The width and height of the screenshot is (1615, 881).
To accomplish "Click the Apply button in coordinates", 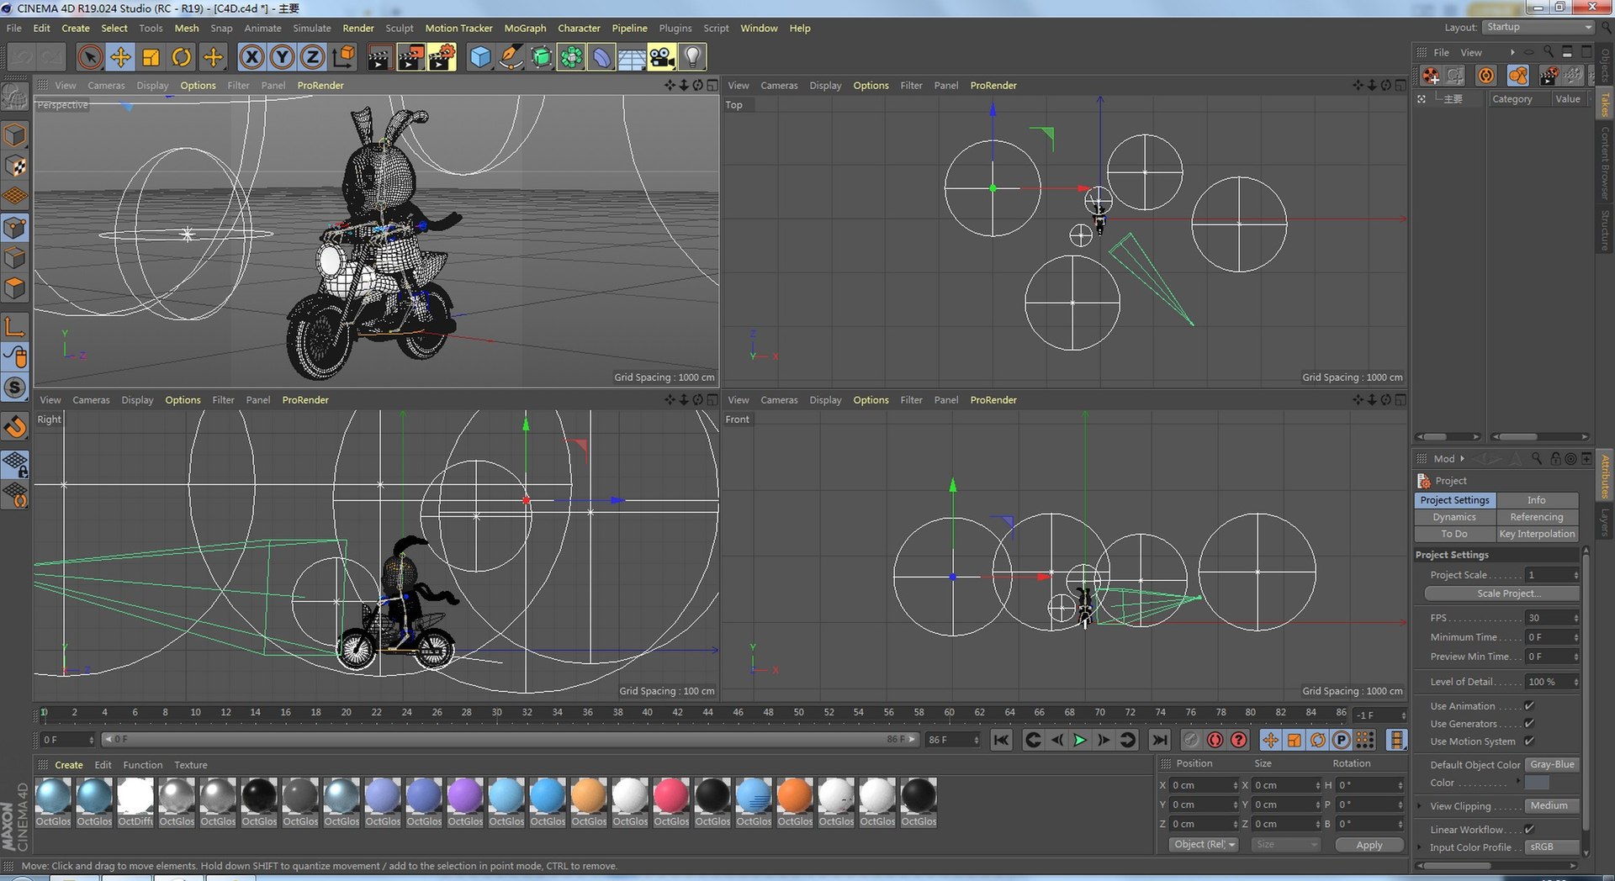I will click(1369, 845).
